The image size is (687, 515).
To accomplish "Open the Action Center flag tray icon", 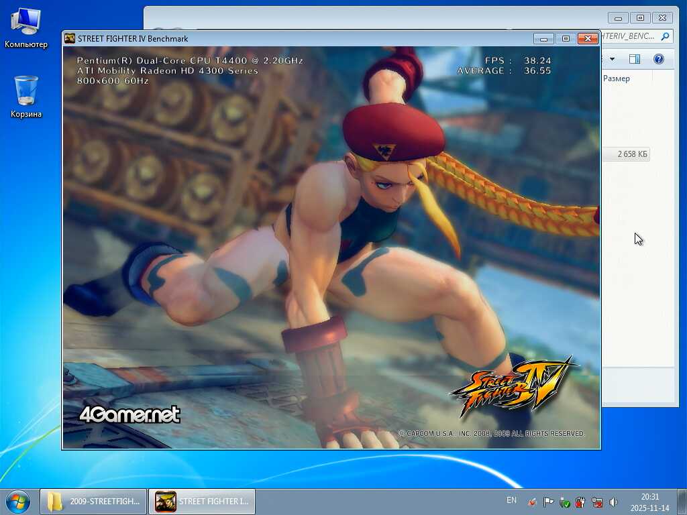I will pyautogui.click(x=548, y=502).
